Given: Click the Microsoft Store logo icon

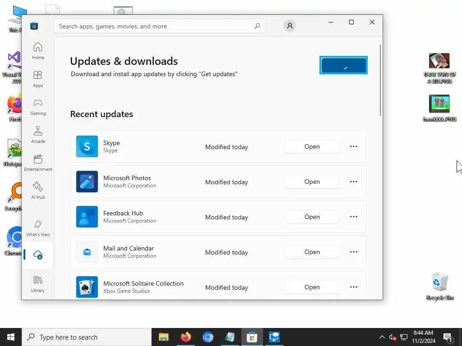Looking at the screenshot, I should point(34,26).
